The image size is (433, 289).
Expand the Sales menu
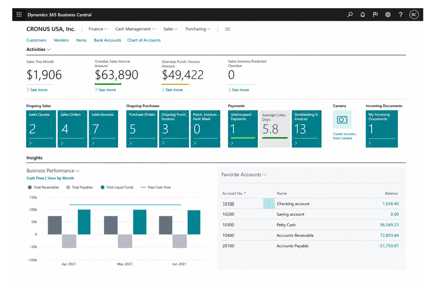coord(170,29)
